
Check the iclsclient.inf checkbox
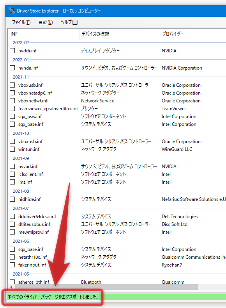[12, 174]
